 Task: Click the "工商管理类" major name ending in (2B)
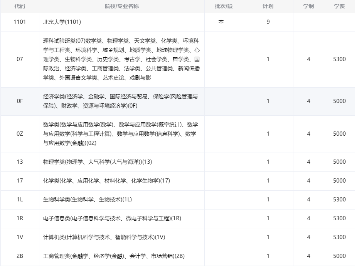click(x=114, y=256)
